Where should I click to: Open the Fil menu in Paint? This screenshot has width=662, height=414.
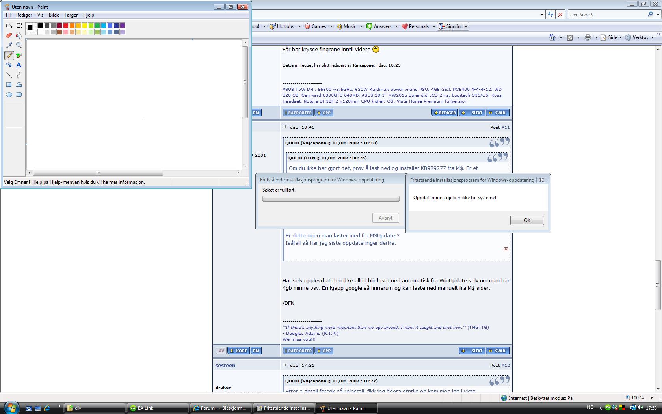(8, 15)
